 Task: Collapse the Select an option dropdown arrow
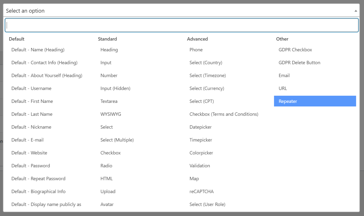(356, 11)
